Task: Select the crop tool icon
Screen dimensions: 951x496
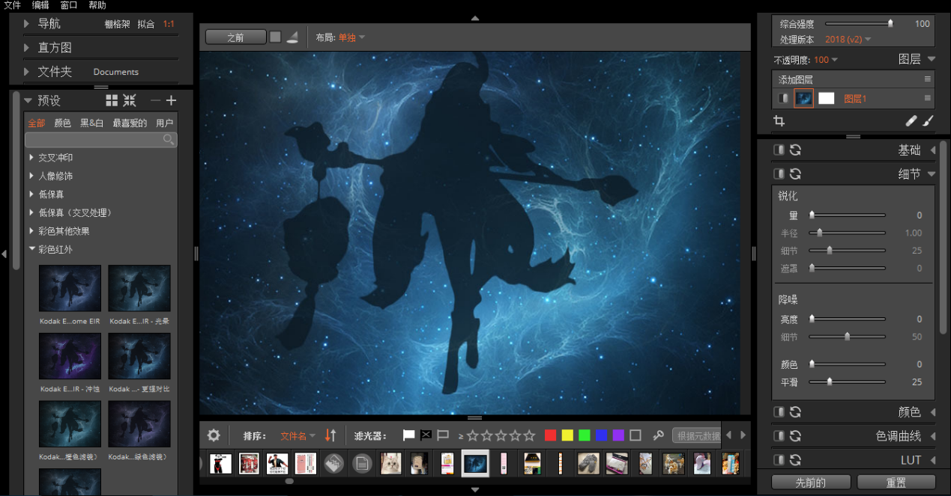Action: (779, 121)
